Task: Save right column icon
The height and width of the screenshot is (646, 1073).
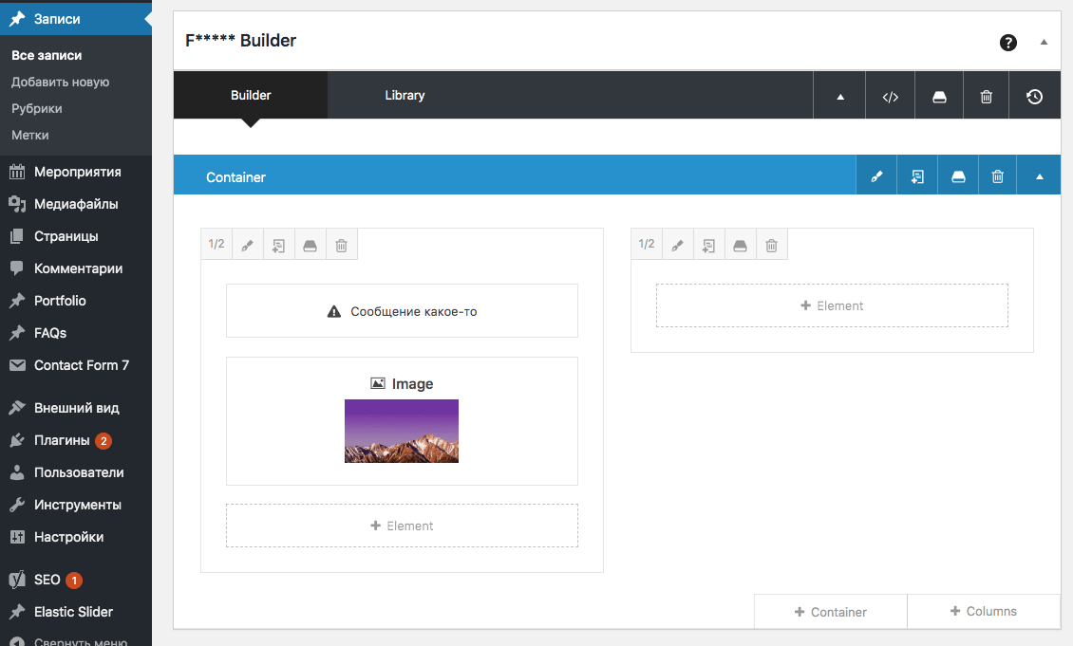Action: click(x=740, y=245)
